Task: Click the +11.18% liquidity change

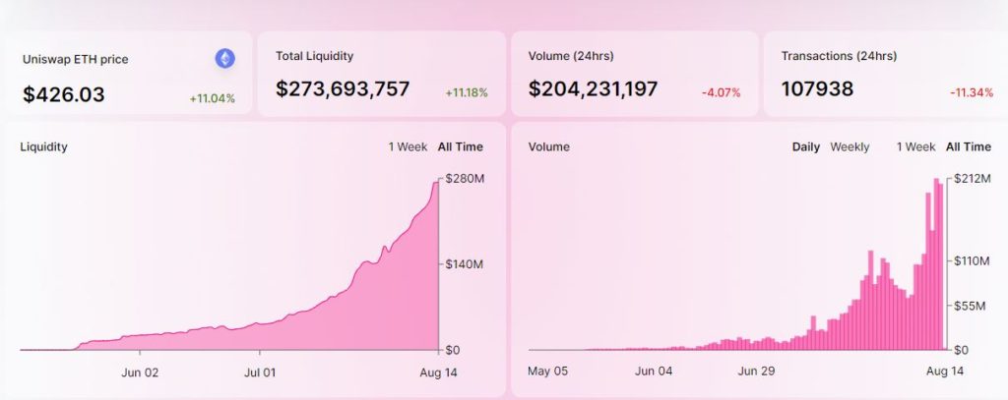Action: [x=467, y=92]
